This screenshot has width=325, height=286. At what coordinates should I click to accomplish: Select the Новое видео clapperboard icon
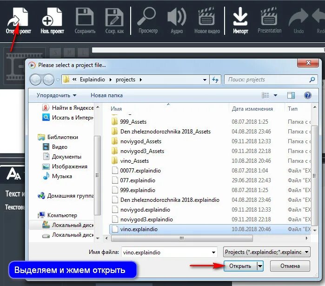(x=206, y=17)
